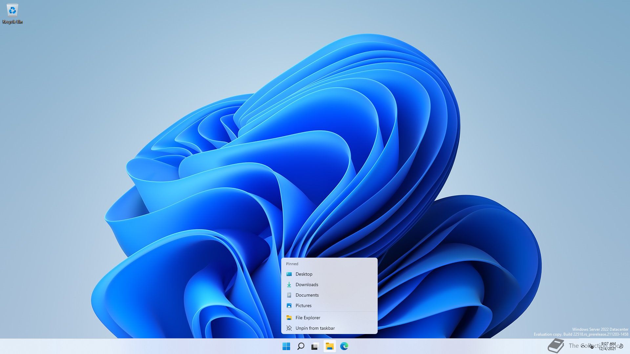Click the taskbar Search magnifier icon

pos(301,346)
